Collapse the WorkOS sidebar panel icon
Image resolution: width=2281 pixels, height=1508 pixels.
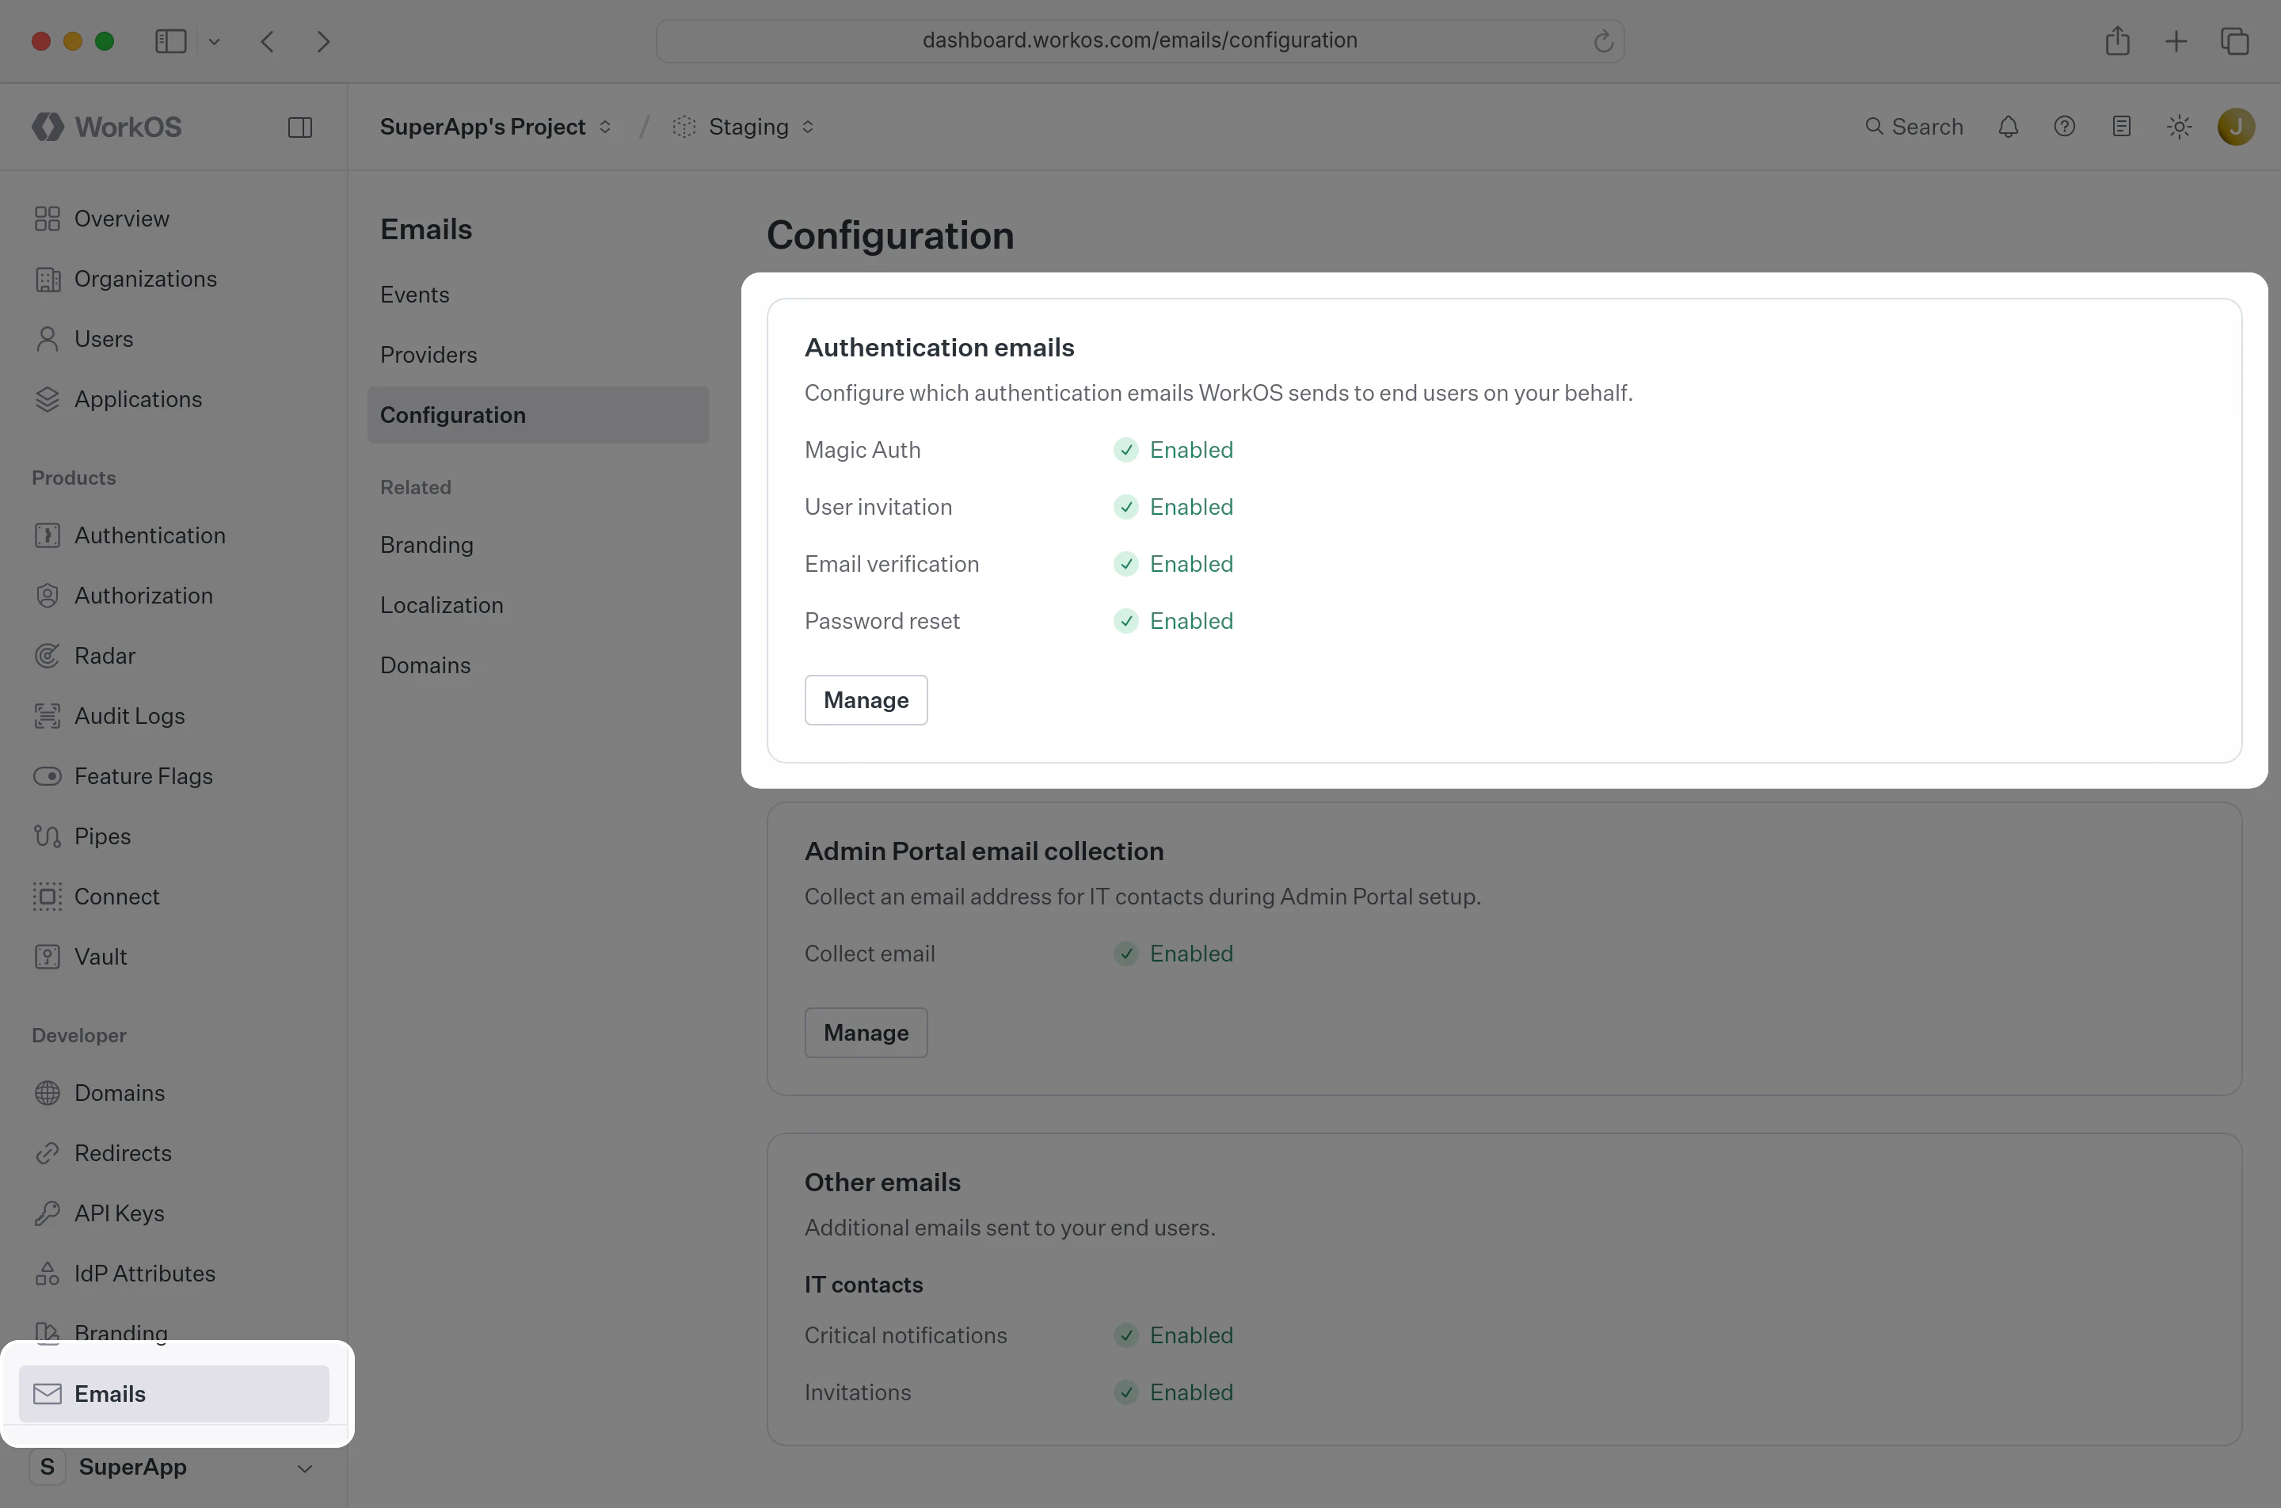(x=300, y=127)
